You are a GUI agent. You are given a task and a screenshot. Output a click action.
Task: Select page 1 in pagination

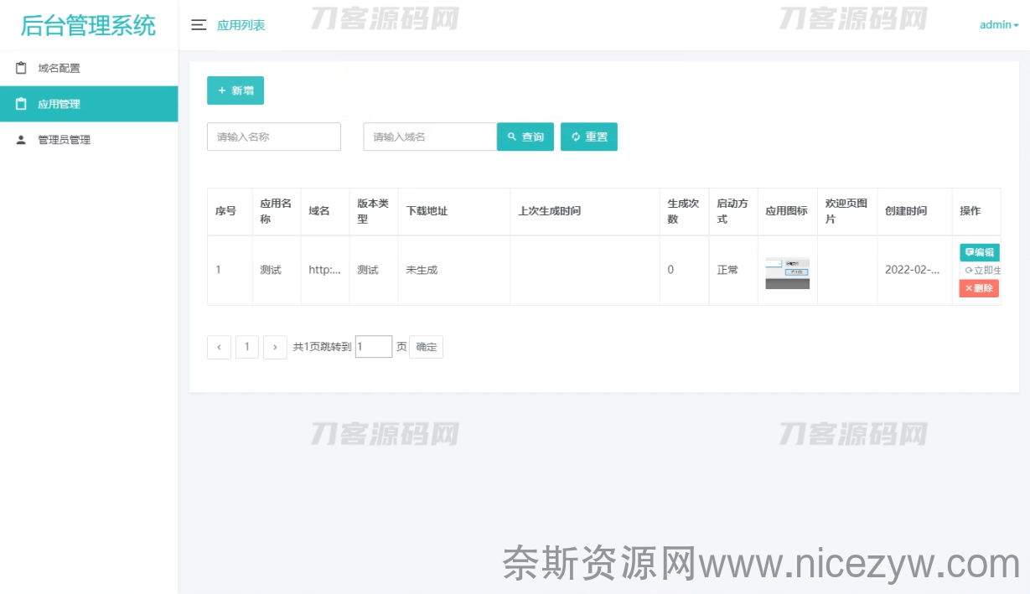pos(247,347)
